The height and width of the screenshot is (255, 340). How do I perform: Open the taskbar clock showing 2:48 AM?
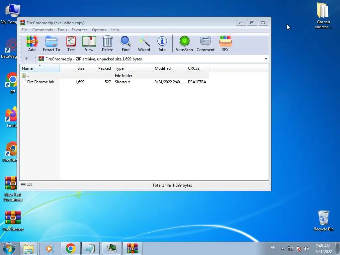(323, 248)
